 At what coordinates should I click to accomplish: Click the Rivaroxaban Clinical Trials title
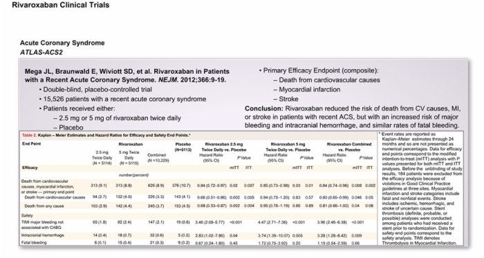61,6
